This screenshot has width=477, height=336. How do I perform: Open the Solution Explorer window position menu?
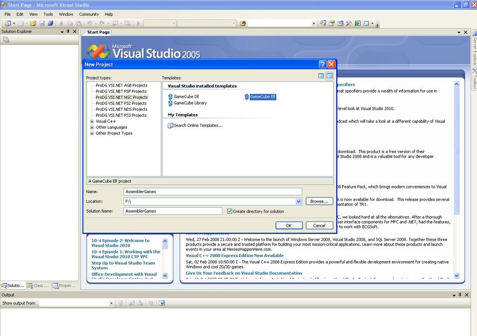[x=62, y=32]
